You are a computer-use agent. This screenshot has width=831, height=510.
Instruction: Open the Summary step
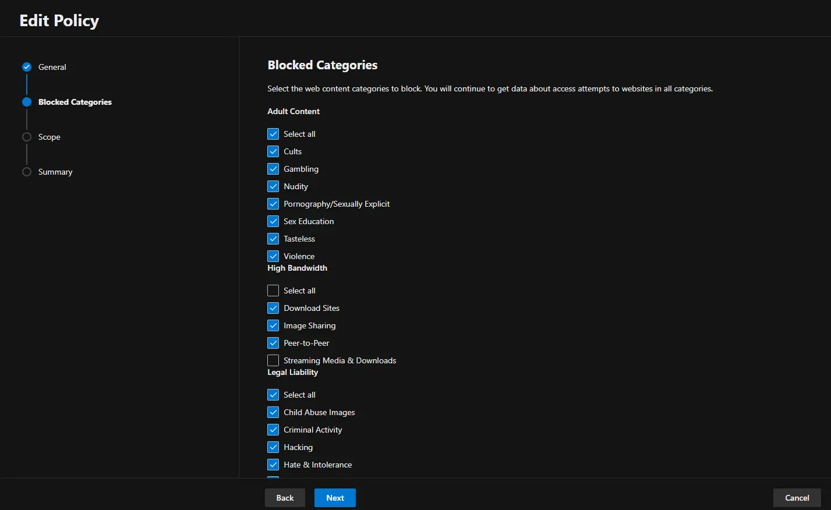click(26, 172)
